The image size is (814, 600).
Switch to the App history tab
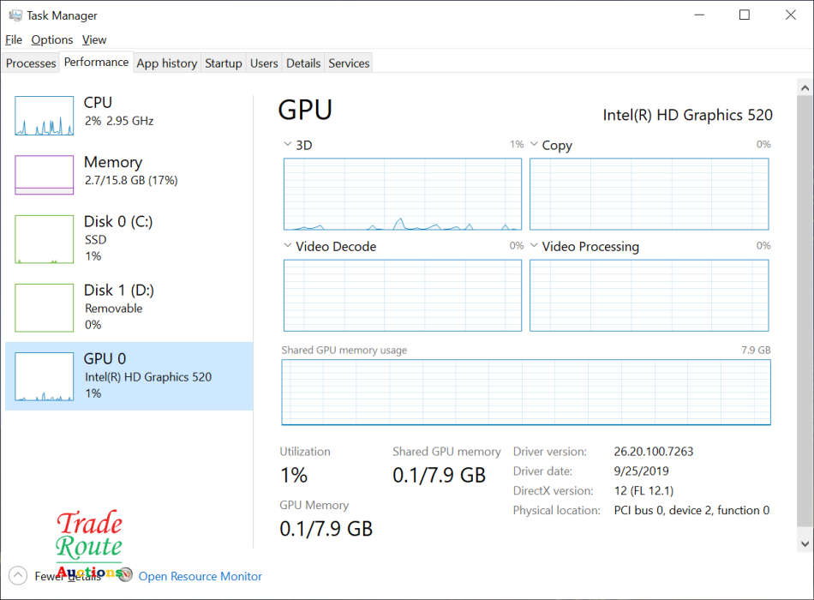point(167,63)
